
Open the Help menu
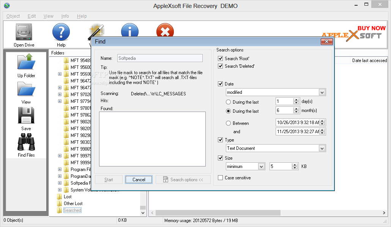point(82,16)
